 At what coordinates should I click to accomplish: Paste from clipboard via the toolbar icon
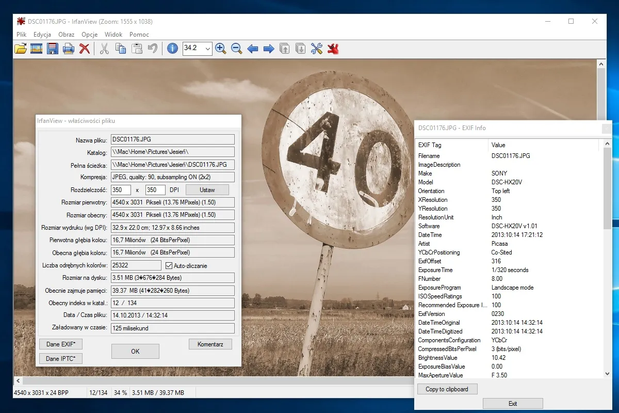tap(137, 48)
